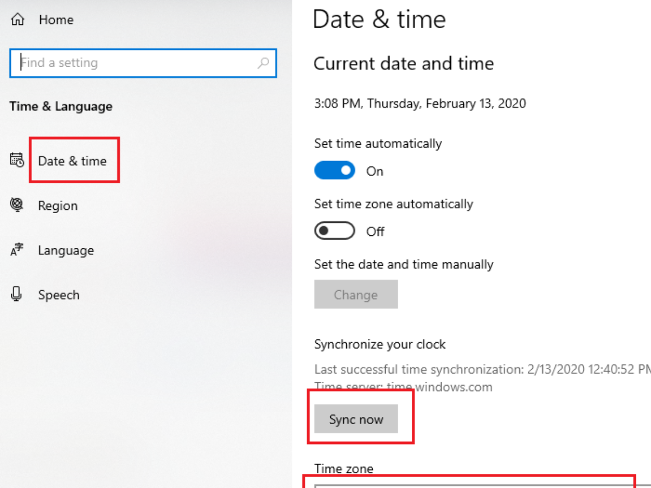Screen dimensions: 651x488
Task: Focus the Find a setting search box
Action: pyautogui.click(x=136, y=63)
